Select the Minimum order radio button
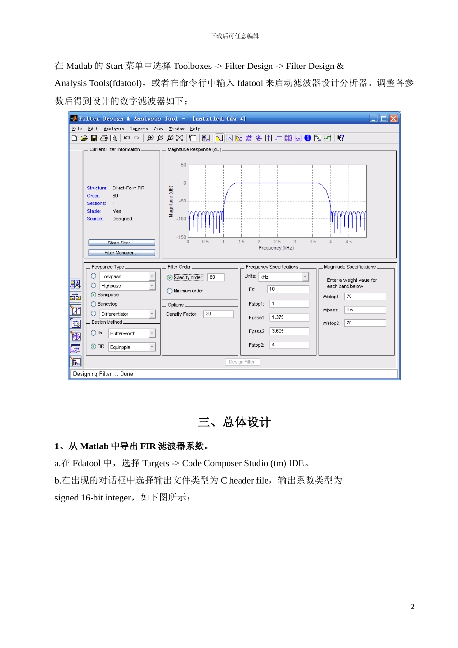Image resolution: width=458 pixels, height=648 pixels. click(x=170, y=291)
